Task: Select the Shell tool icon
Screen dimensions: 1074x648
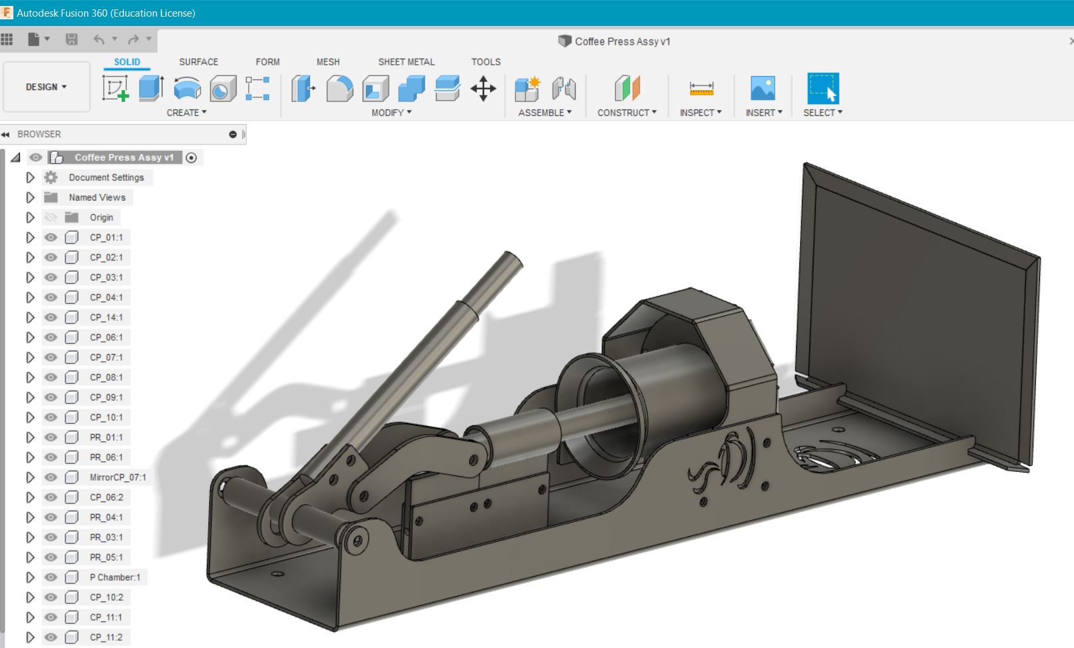Action: click(375, 88)
